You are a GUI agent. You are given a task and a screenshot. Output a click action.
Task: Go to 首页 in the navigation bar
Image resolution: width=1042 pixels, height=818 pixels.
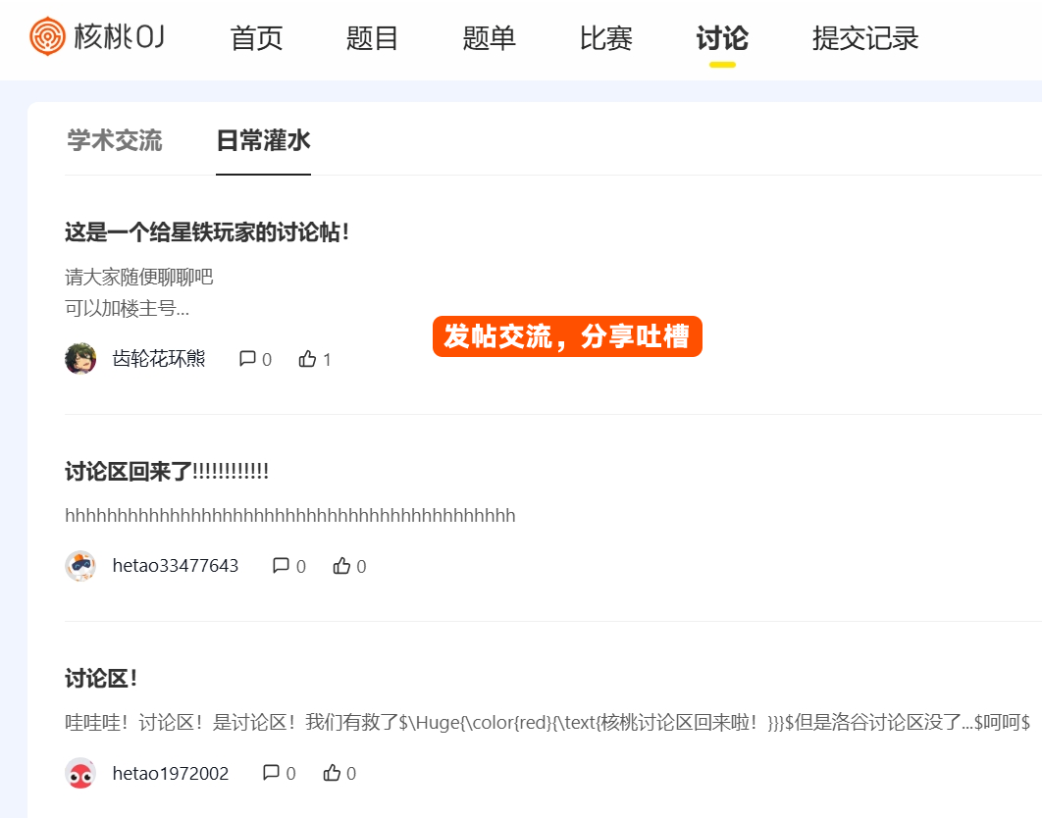point(256,38)
